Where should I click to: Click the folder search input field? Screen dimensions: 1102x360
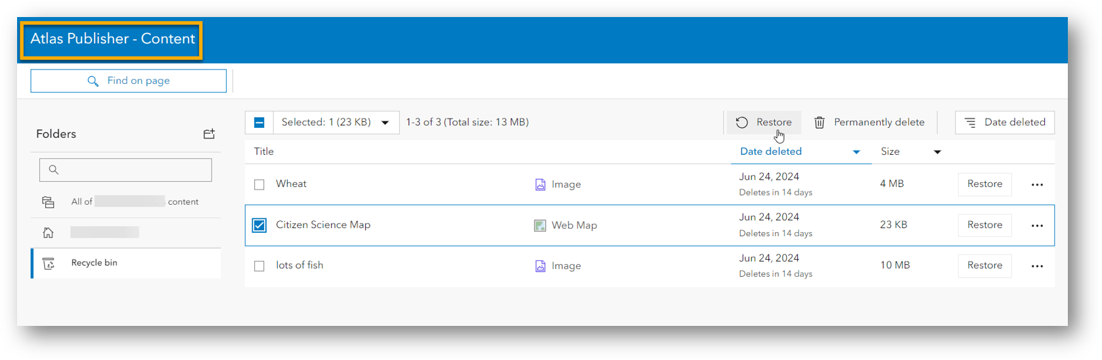125,170
